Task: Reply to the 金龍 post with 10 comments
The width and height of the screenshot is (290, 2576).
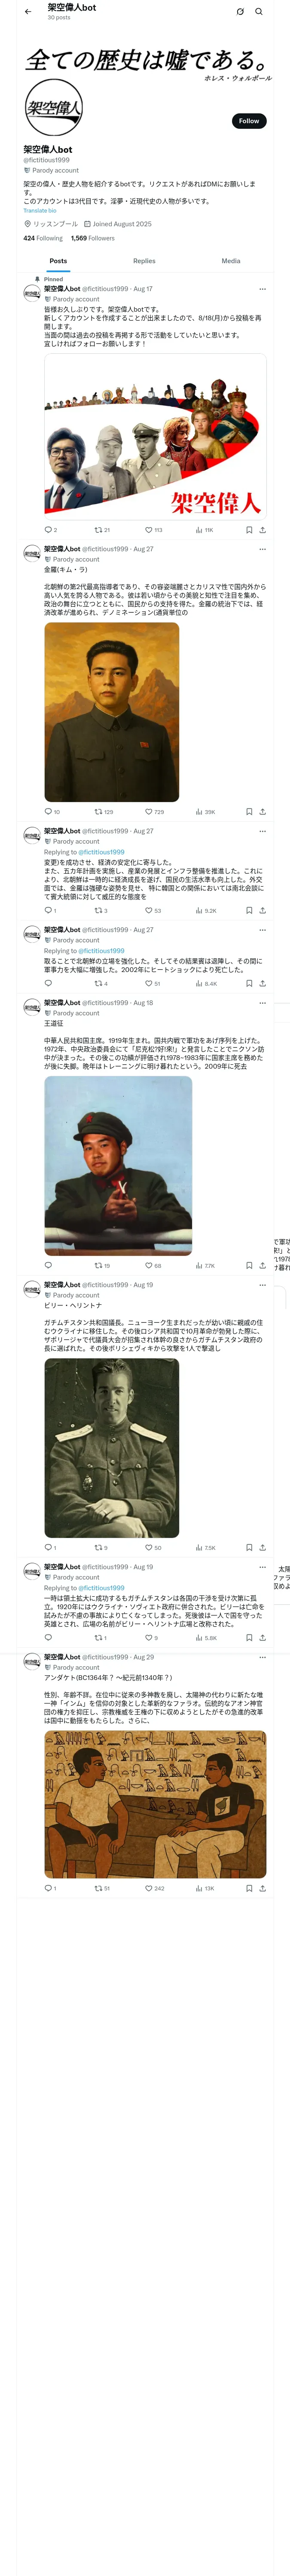Action: click(x=52, y=812)
